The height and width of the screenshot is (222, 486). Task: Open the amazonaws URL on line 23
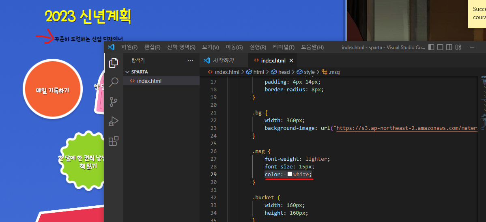click(x=406, y=128)
